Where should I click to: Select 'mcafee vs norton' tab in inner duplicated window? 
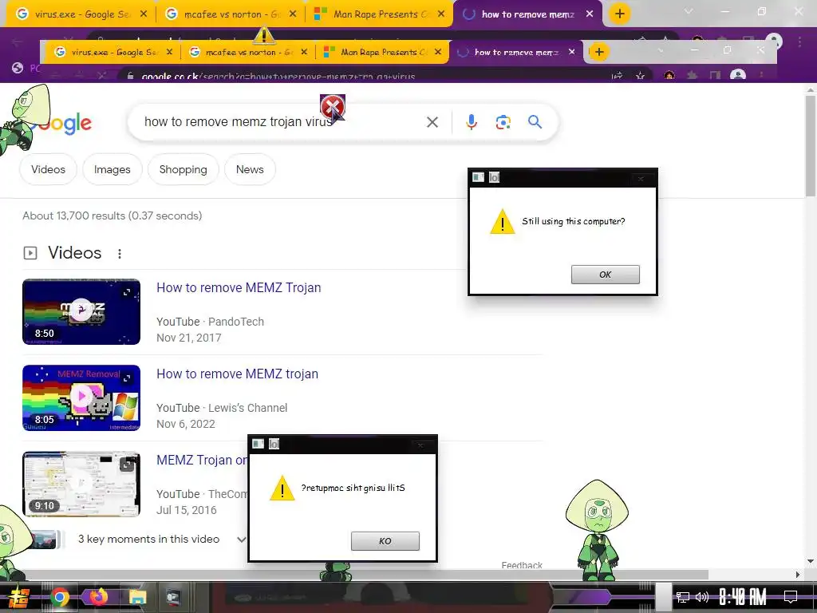249,52
